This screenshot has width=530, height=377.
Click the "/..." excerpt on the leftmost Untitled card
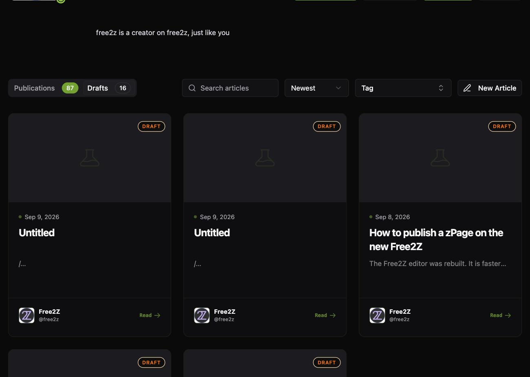[22, 264]
